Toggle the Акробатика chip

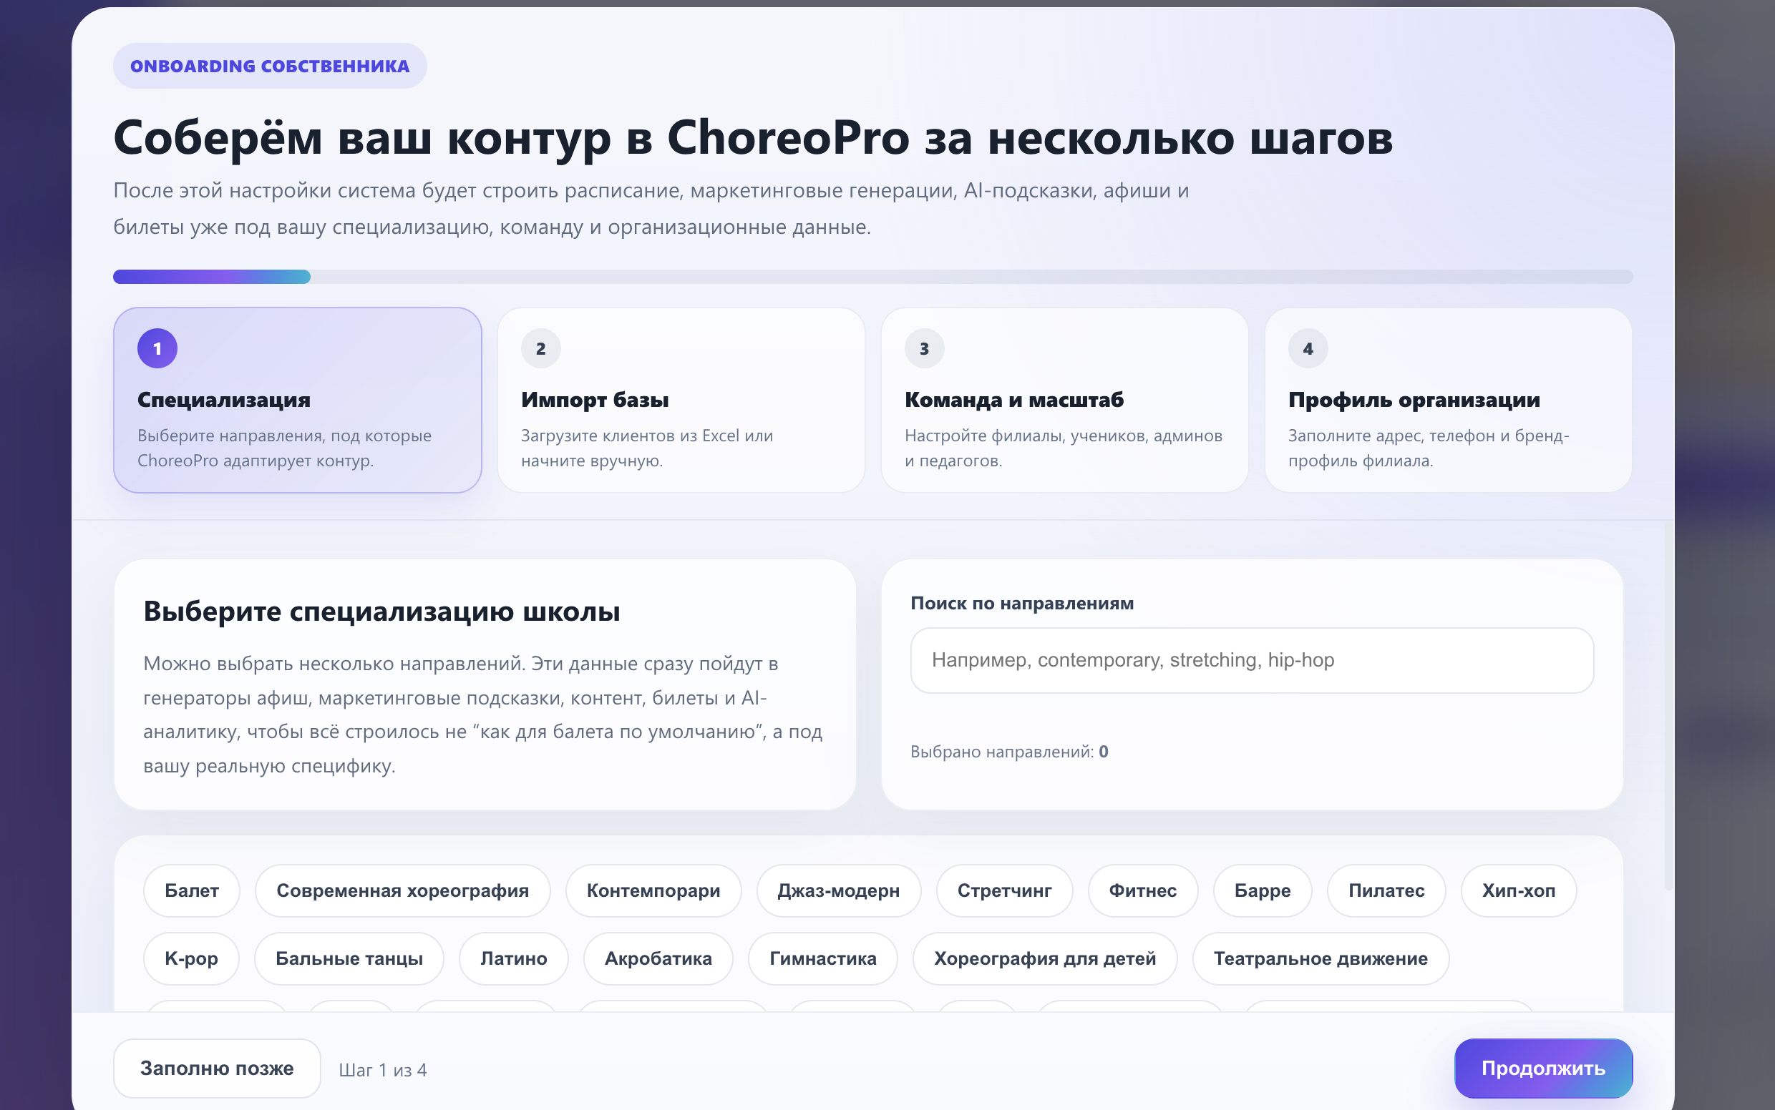point(658,958)
